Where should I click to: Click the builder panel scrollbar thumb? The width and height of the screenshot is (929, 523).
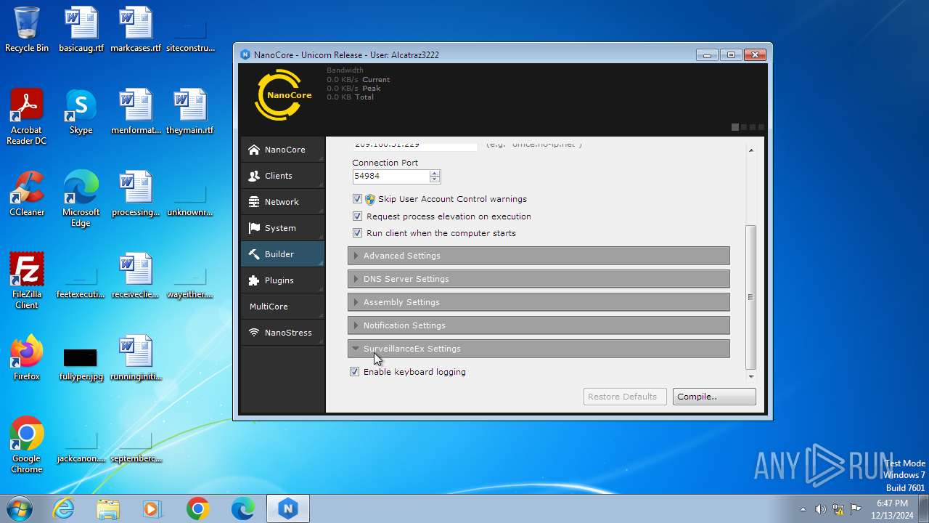(750, 296)
